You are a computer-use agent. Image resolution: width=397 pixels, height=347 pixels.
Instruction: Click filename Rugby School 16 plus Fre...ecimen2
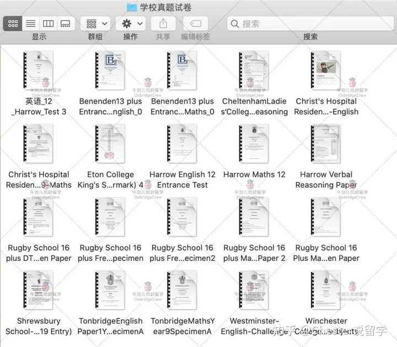[x=183, y=253]
